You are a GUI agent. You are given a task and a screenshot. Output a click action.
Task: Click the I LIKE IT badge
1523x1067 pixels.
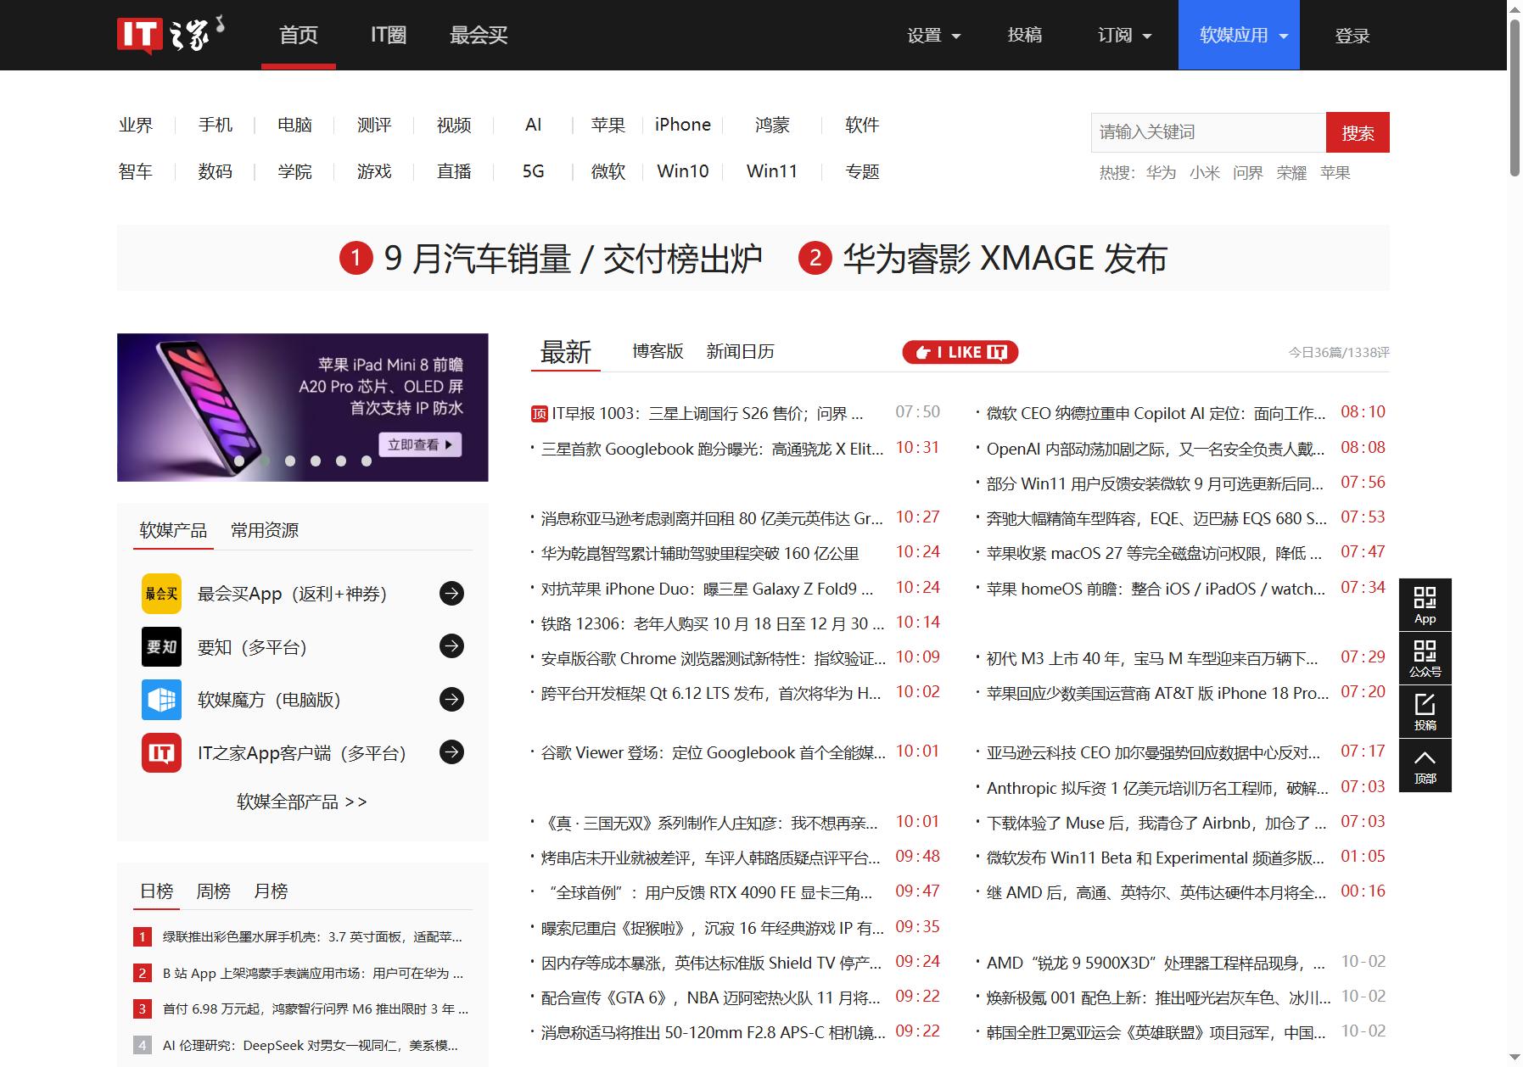[960, 352]
